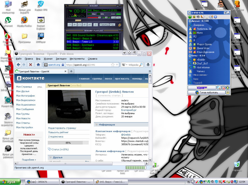Click QIP magnifier find contacts icon
This screenshot has height=185, width=248.
pyautogui.click(x=218, y=88)
